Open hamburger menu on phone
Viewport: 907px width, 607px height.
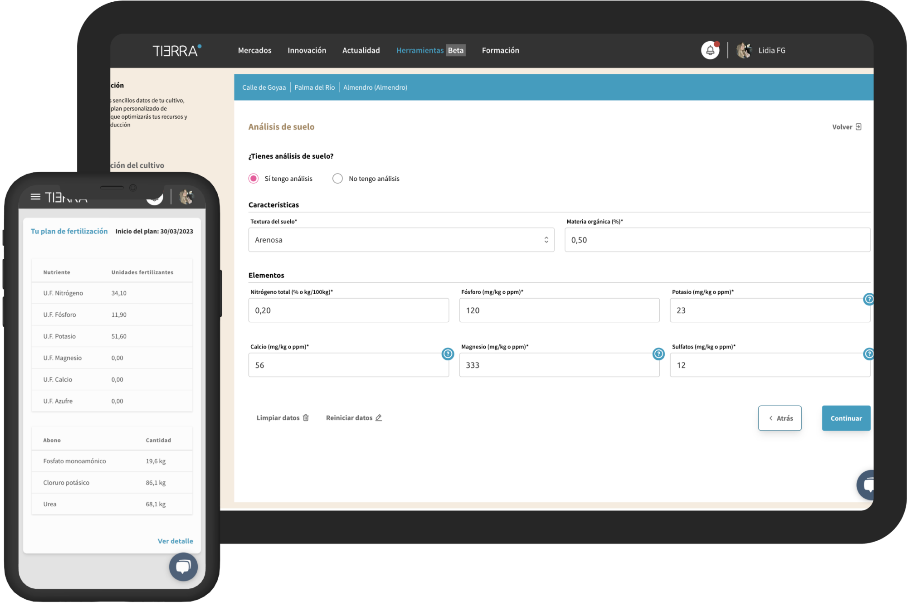coord(35,197)
